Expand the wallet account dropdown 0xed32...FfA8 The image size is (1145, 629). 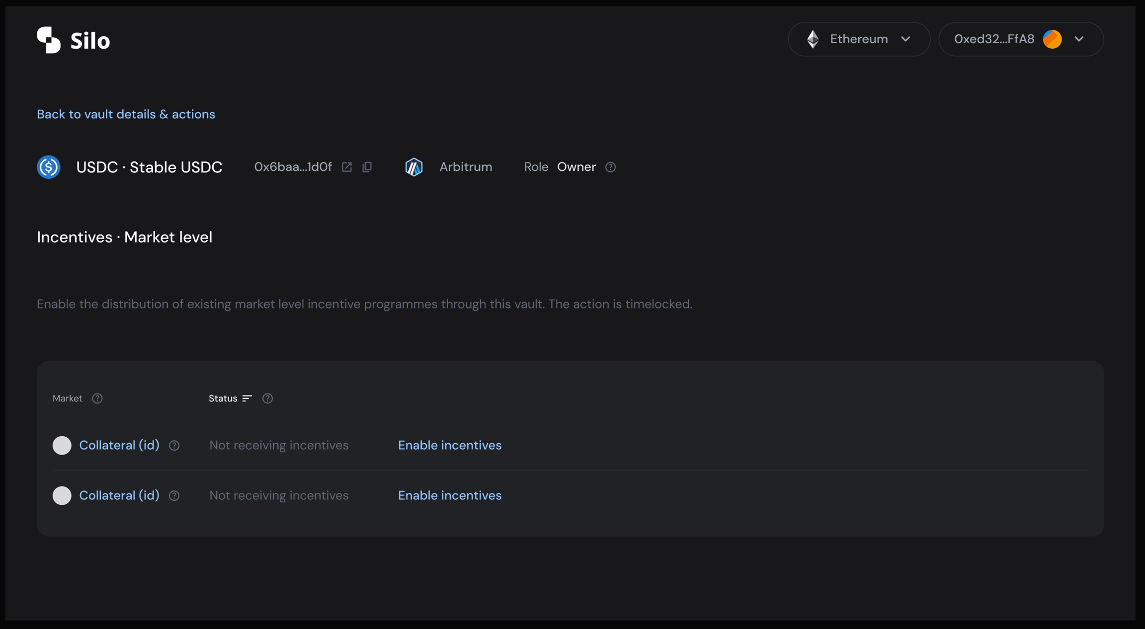pos(1079,39)
